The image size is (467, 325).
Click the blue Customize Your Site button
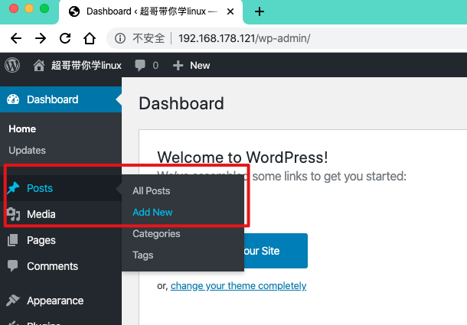(276, 251)
